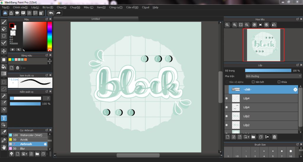303x162 pixels.
Task: Toggle the Khóa lock checkbox
Action: coord(279,82)
